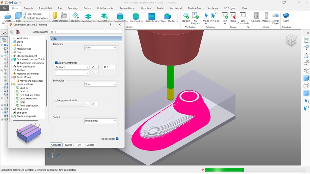
Task: Open the Measurer utility
Action: 266,17
